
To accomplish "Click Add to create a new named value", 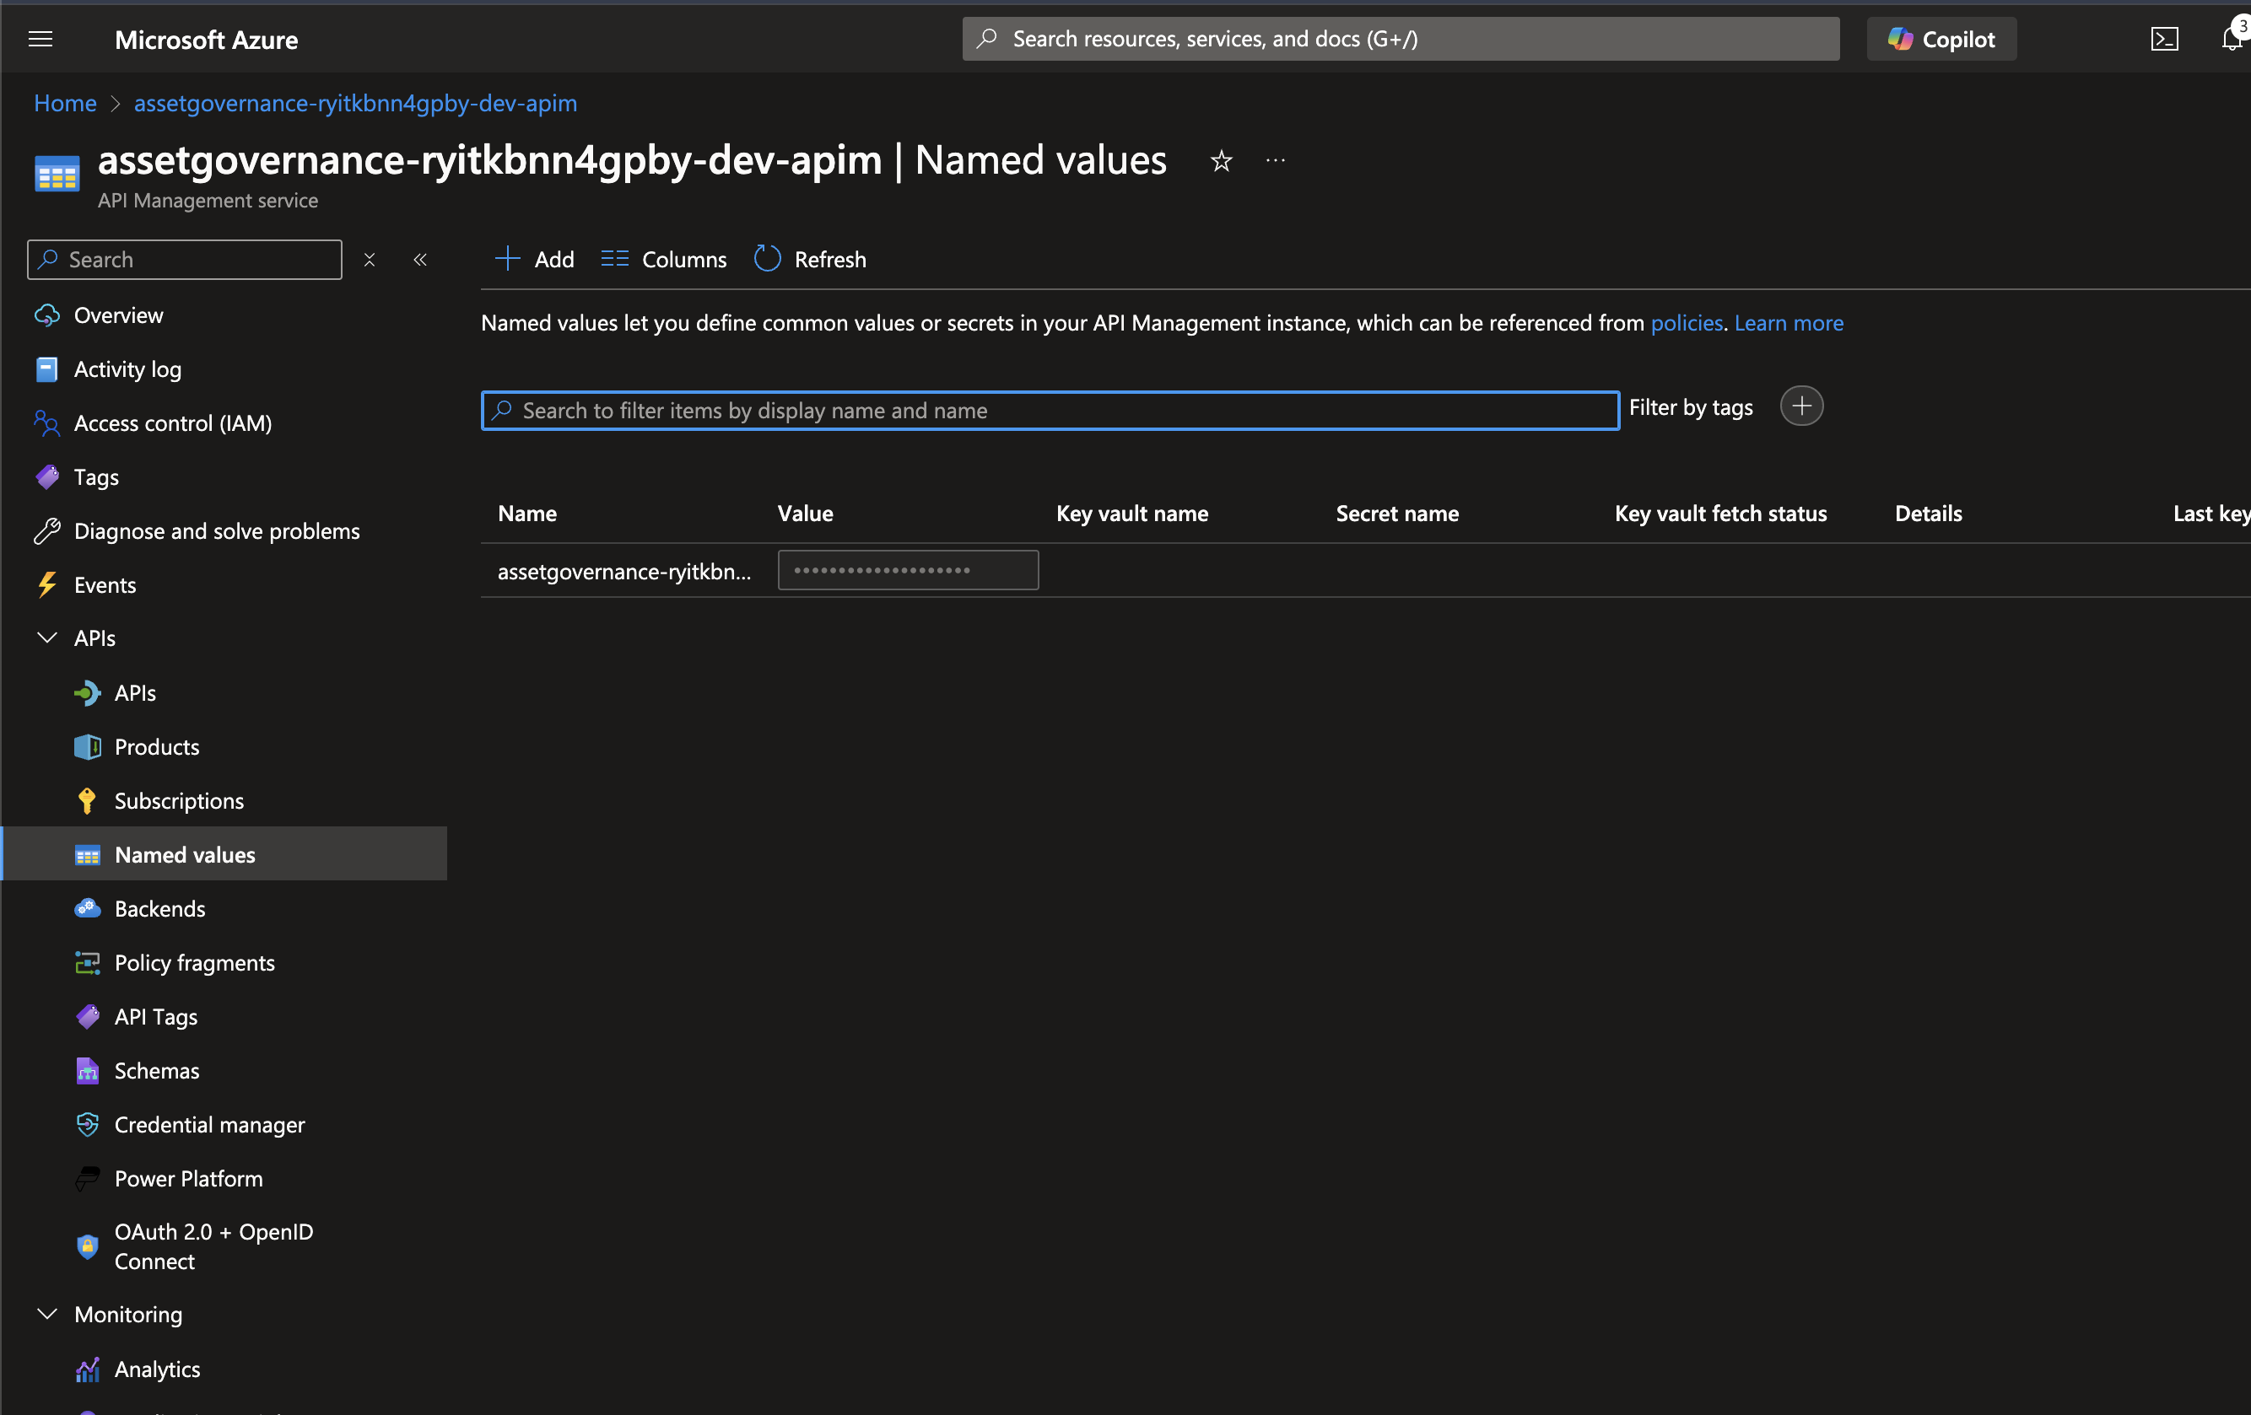I will [x=535, y=257].
